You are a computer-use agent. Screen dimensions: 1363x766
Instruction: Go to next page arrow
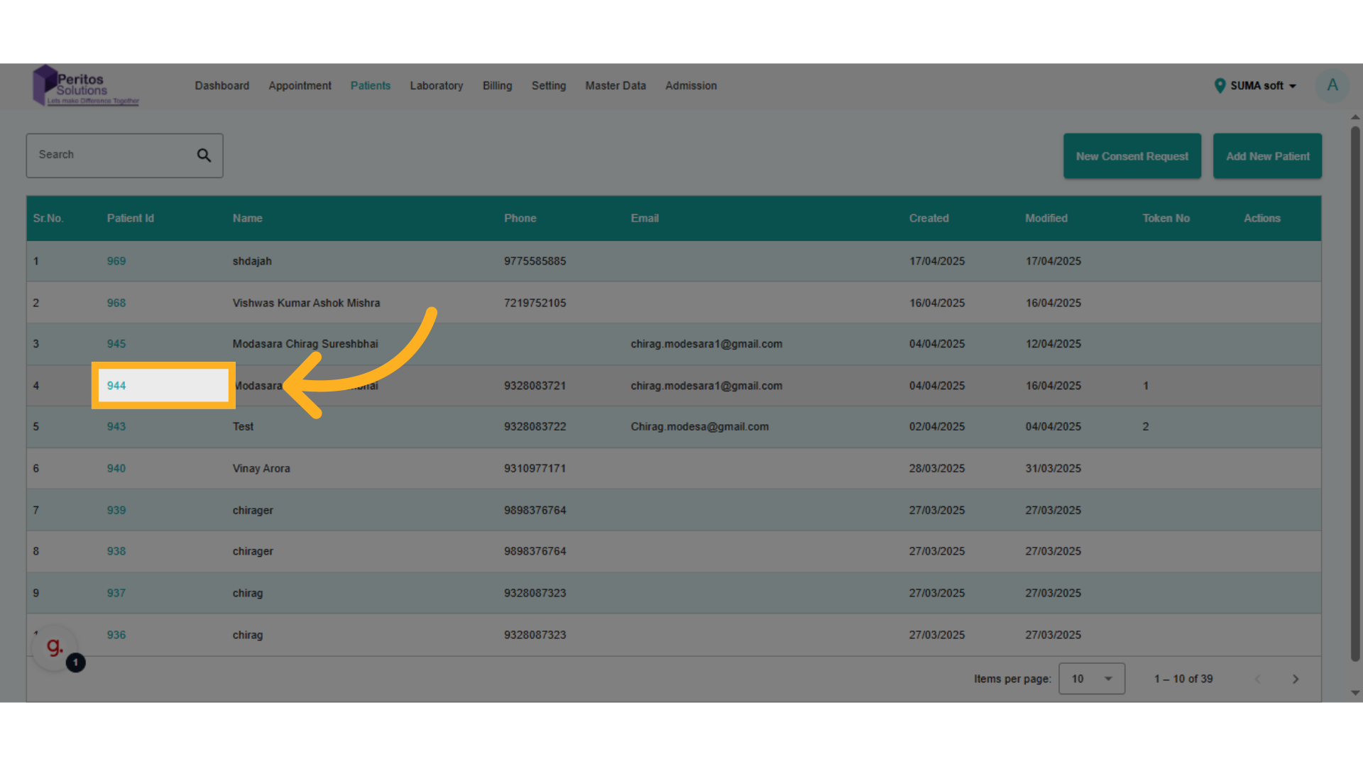point(1295,679)
